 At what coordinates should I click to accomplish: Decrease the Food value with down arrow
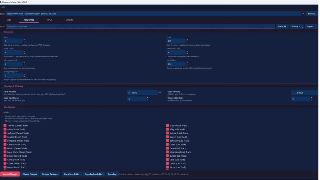[187, 42]
